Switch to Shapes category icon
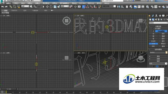Image resolution: width=168 pixels, height=94 pixels. 153,19
